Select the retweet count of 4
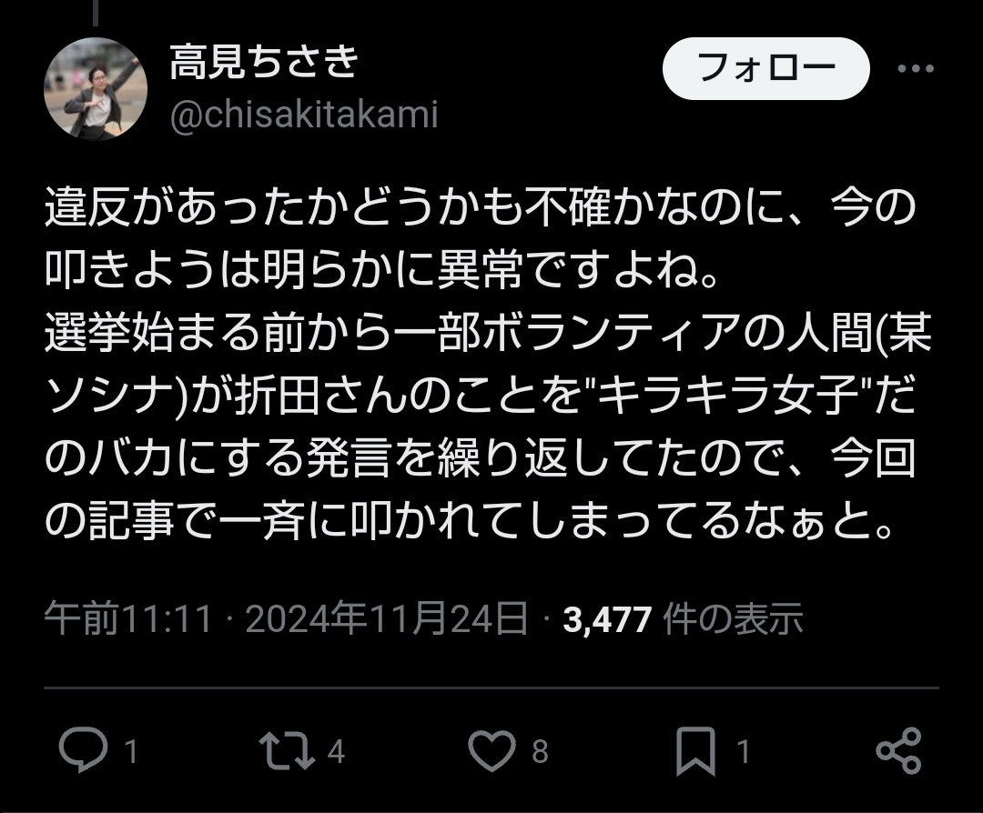Viewport: 983px width, 813px height. (337, 751)
